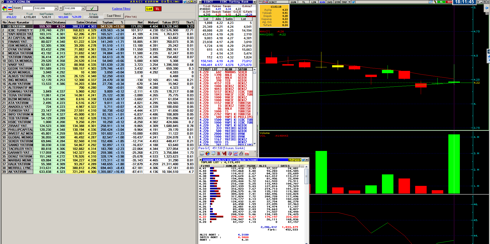Select the AK YATIRIM row
Screen dimensions: 490x244
98,172
